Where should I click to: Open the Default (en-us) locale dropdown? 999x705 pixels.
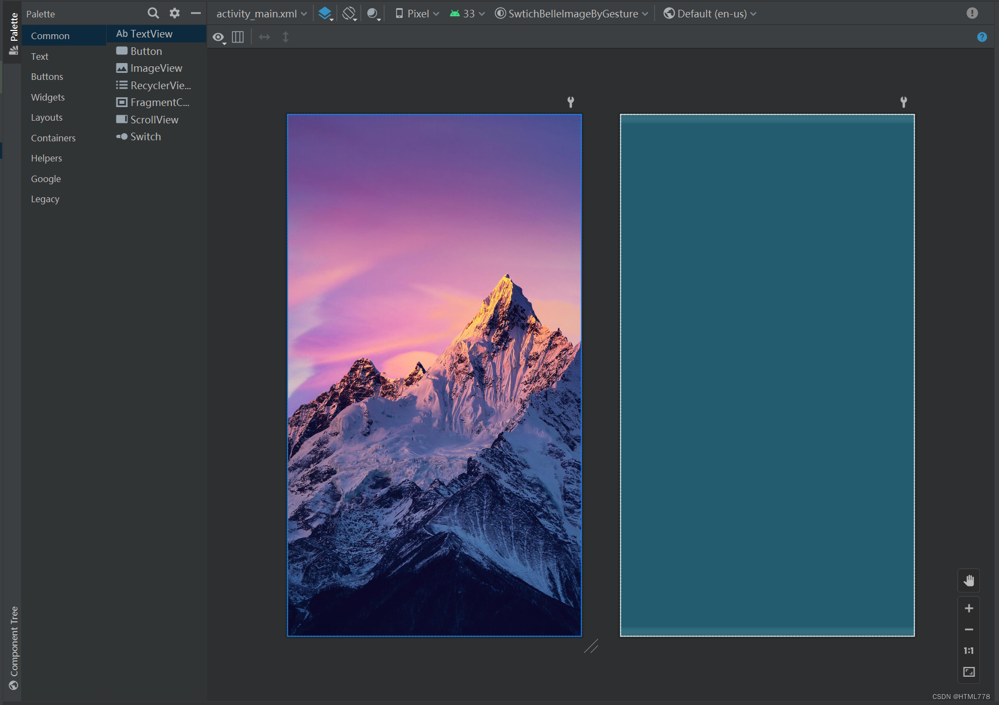710,14
